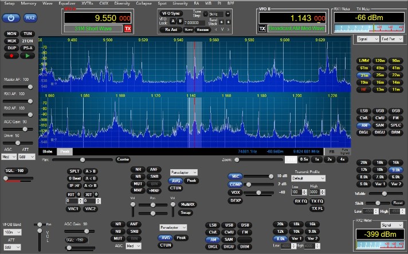
Task: Click the red TX indicator beside VFO A
Action: pos(127,28)
